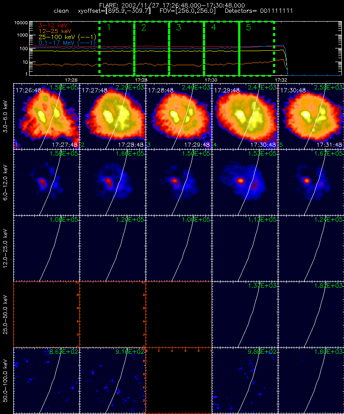Pick the 3.0-6.0 keV image ending 17:30:48
The width and height of the screenshot is (344, 414).
[x=245, y=116]
